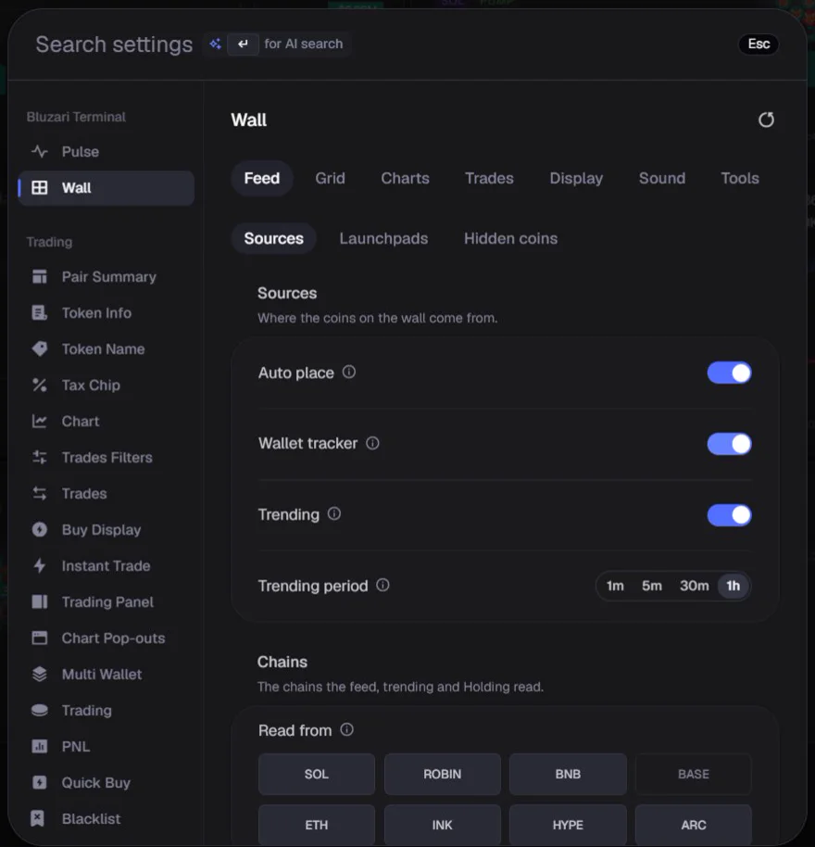Viewport: 815px width, 847px height.
Task: Toggle the ROBIN chain
Action: click(x=442, y=774)
